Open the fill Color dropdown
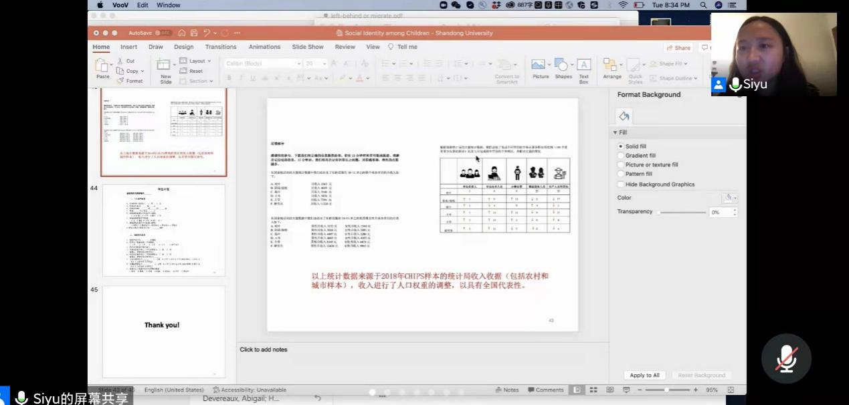Screen dimensions: 849x405 730,198
